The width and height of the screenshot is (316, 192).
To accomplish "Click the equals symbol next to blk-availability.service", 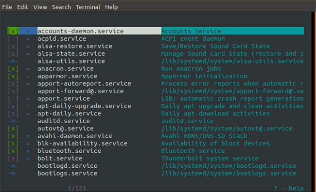I will [x=28, y=144].
